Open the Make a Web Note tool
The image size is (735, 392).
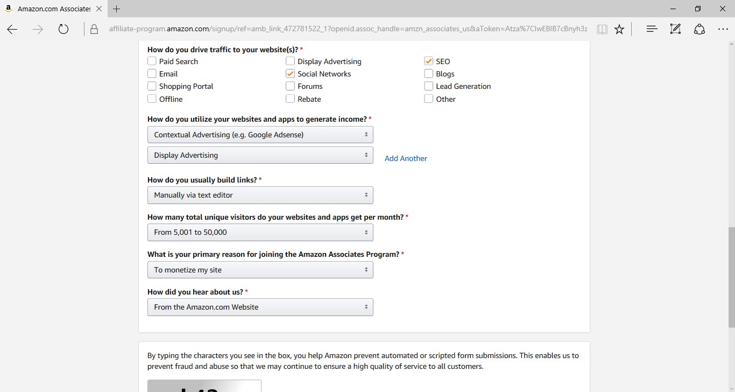pos(676,29)
